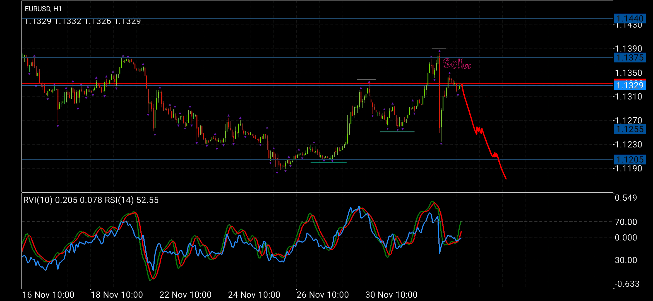The width and height of the screenshot is (653, 301).
Task: Click the 1.1375 blue price label
Action: tap(629, 58)
